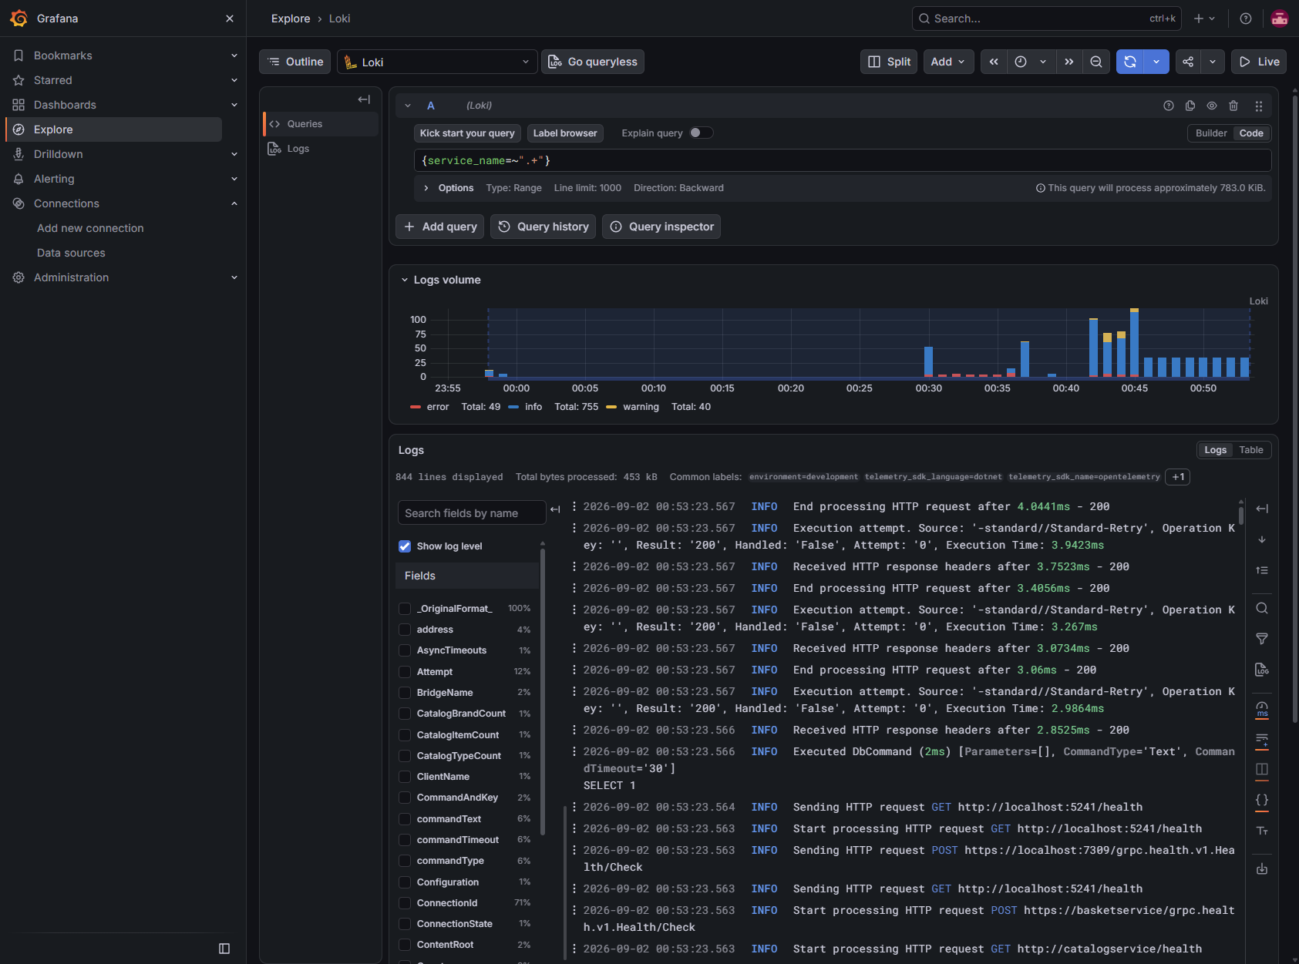Collapse the Logs volume panel
This screenshot has width=1299, height=964.
[405, 280]
